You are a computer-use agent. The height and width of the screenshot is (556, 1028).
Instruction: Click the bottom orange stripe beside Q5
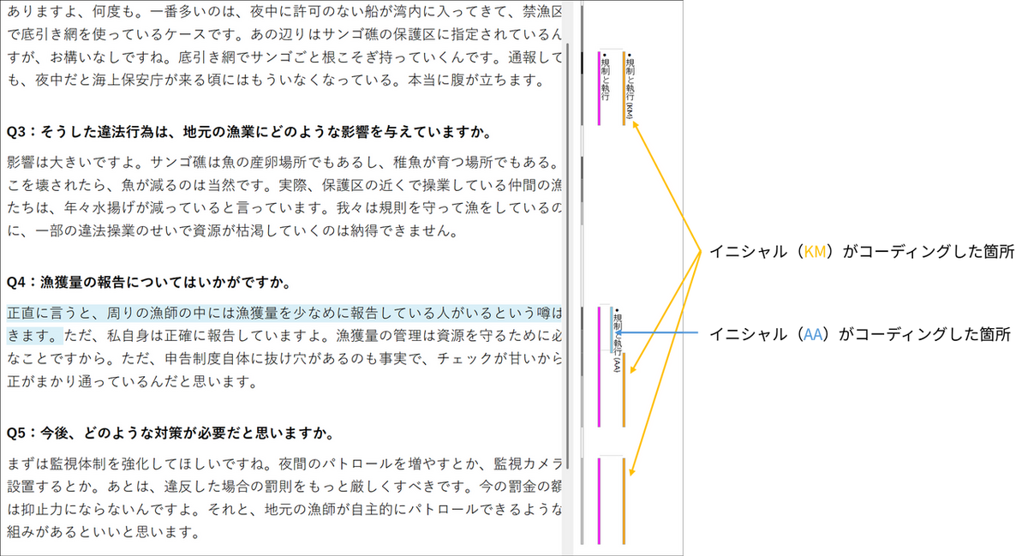(x=624, y=500)
